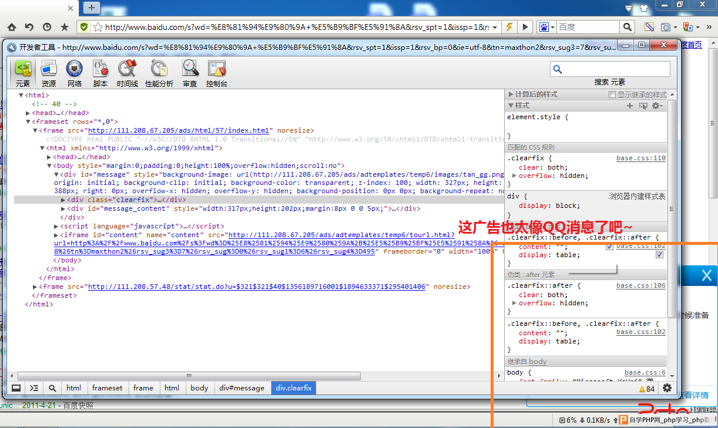The height and width of the screenshot is (428, 718).
Task: Collapse the root html node
Action: pyautogui.click(x=21, y=95)
